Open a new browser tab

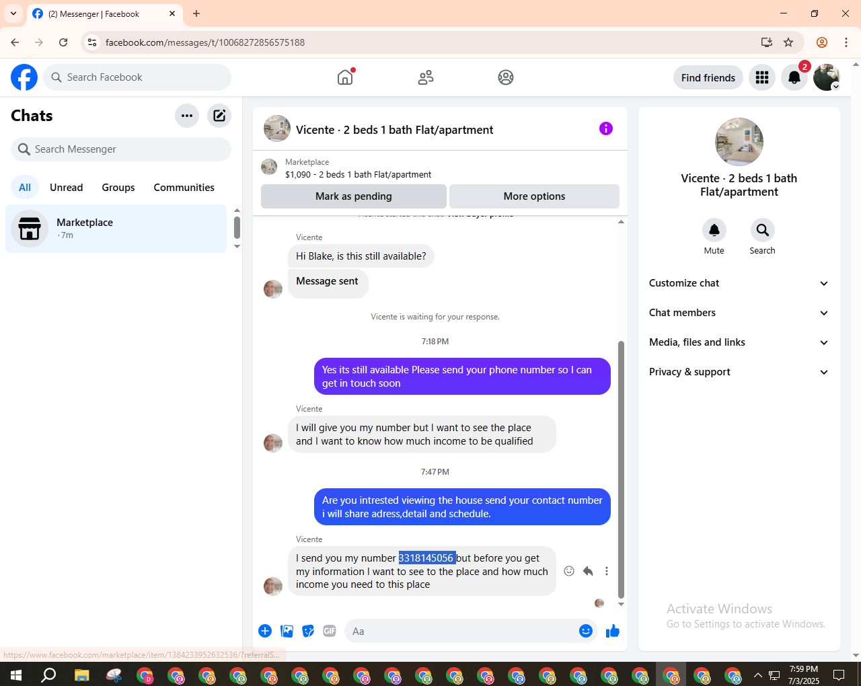pyautogui.click(x=196, y=13)
